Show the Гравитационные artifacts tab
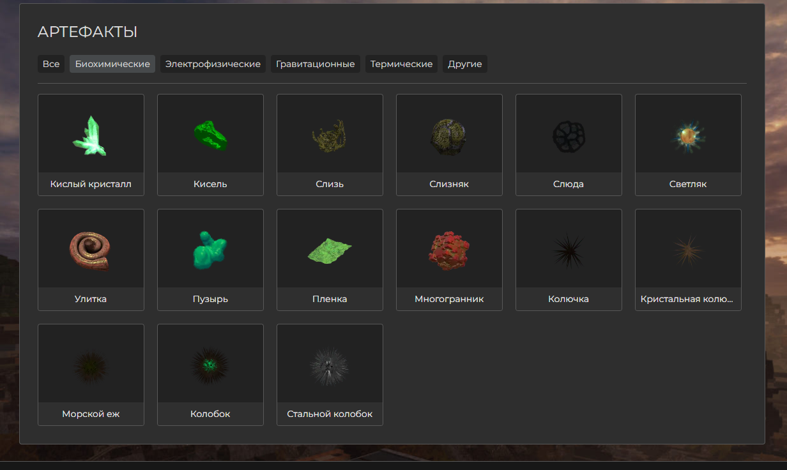The image size is (787, 470). pos(316,64)
